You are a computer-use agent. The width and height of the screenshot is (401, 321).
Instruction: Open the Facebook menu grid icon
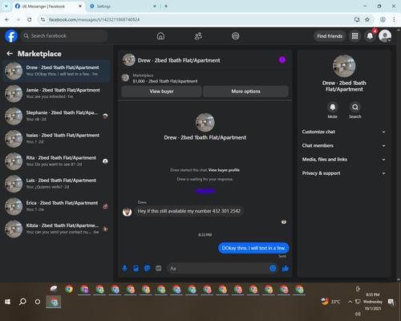pos(354,36)
